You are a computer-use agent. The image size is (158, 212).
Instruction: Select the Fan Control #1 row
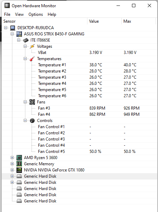[79, 127]
